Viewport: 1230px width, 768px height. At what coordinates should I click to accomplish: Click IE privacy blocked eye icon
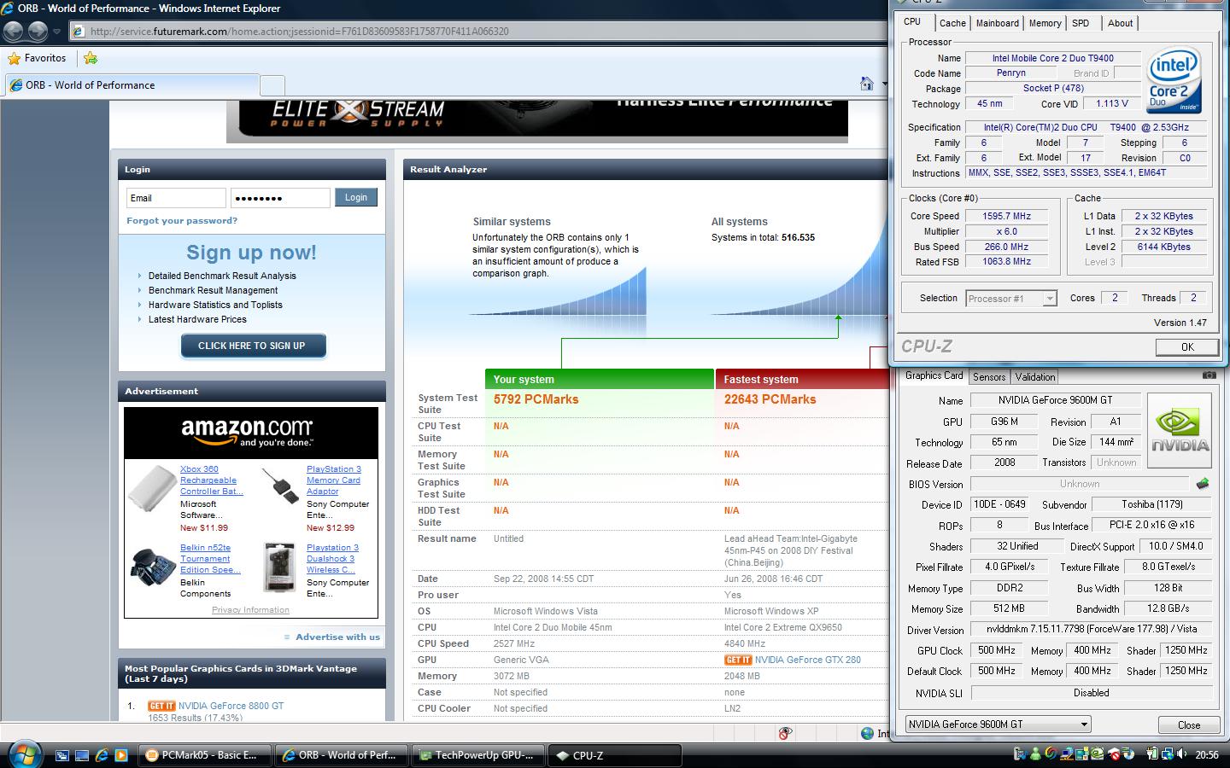[785, 733]
